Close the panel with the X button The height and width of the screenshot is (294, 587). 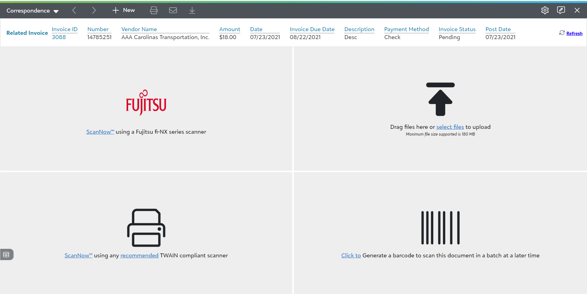click(x=577, y=10)
